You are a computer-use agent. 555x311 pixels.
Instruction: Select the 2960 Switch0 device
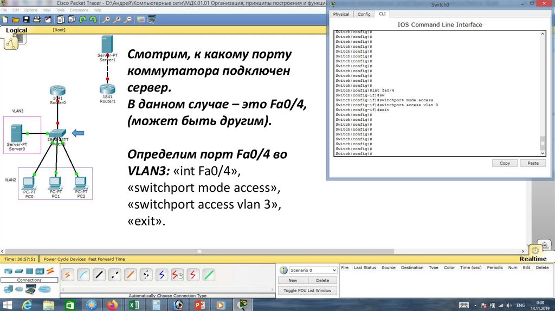click(57, 134)
